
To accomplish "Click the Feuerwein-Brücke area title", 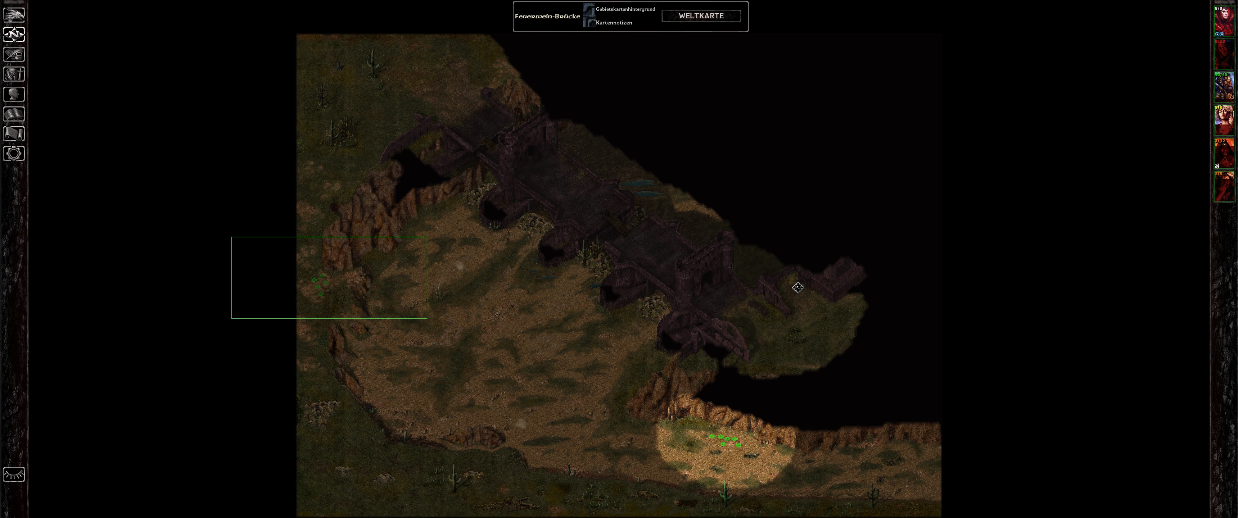I will [547, 16].
